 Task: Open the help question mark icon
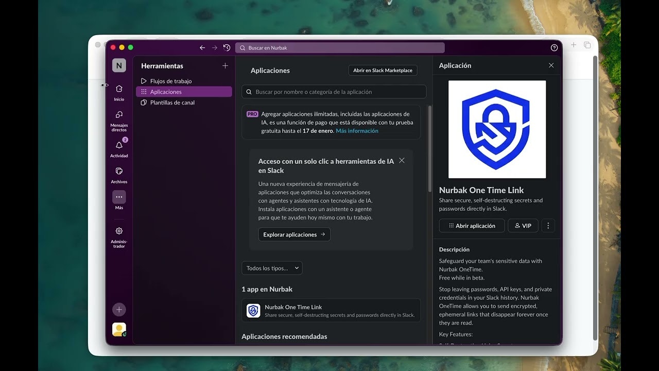554,48
